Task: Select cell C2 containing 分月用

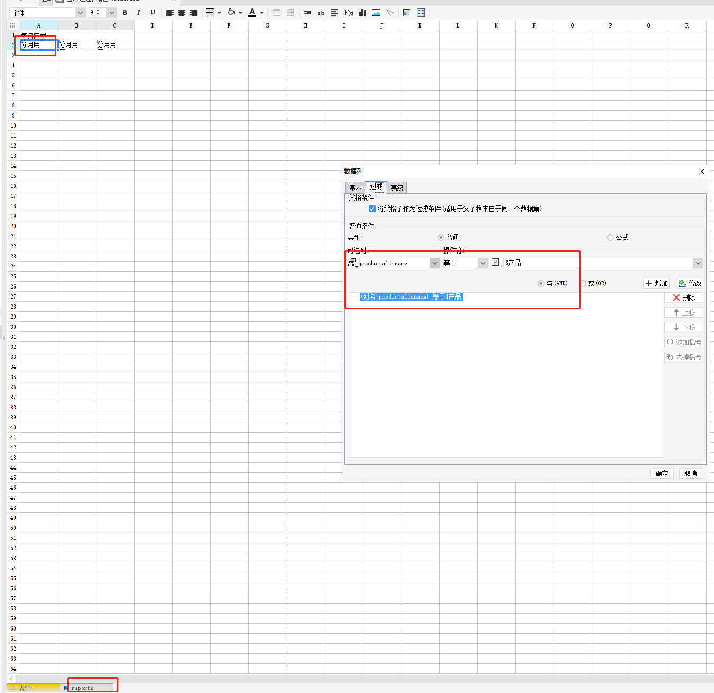Action: tap(115, 45)
